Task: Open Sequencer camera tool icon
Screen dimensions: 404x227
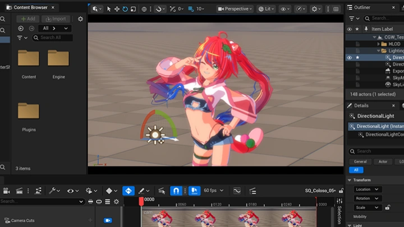Action: (6, 191)
